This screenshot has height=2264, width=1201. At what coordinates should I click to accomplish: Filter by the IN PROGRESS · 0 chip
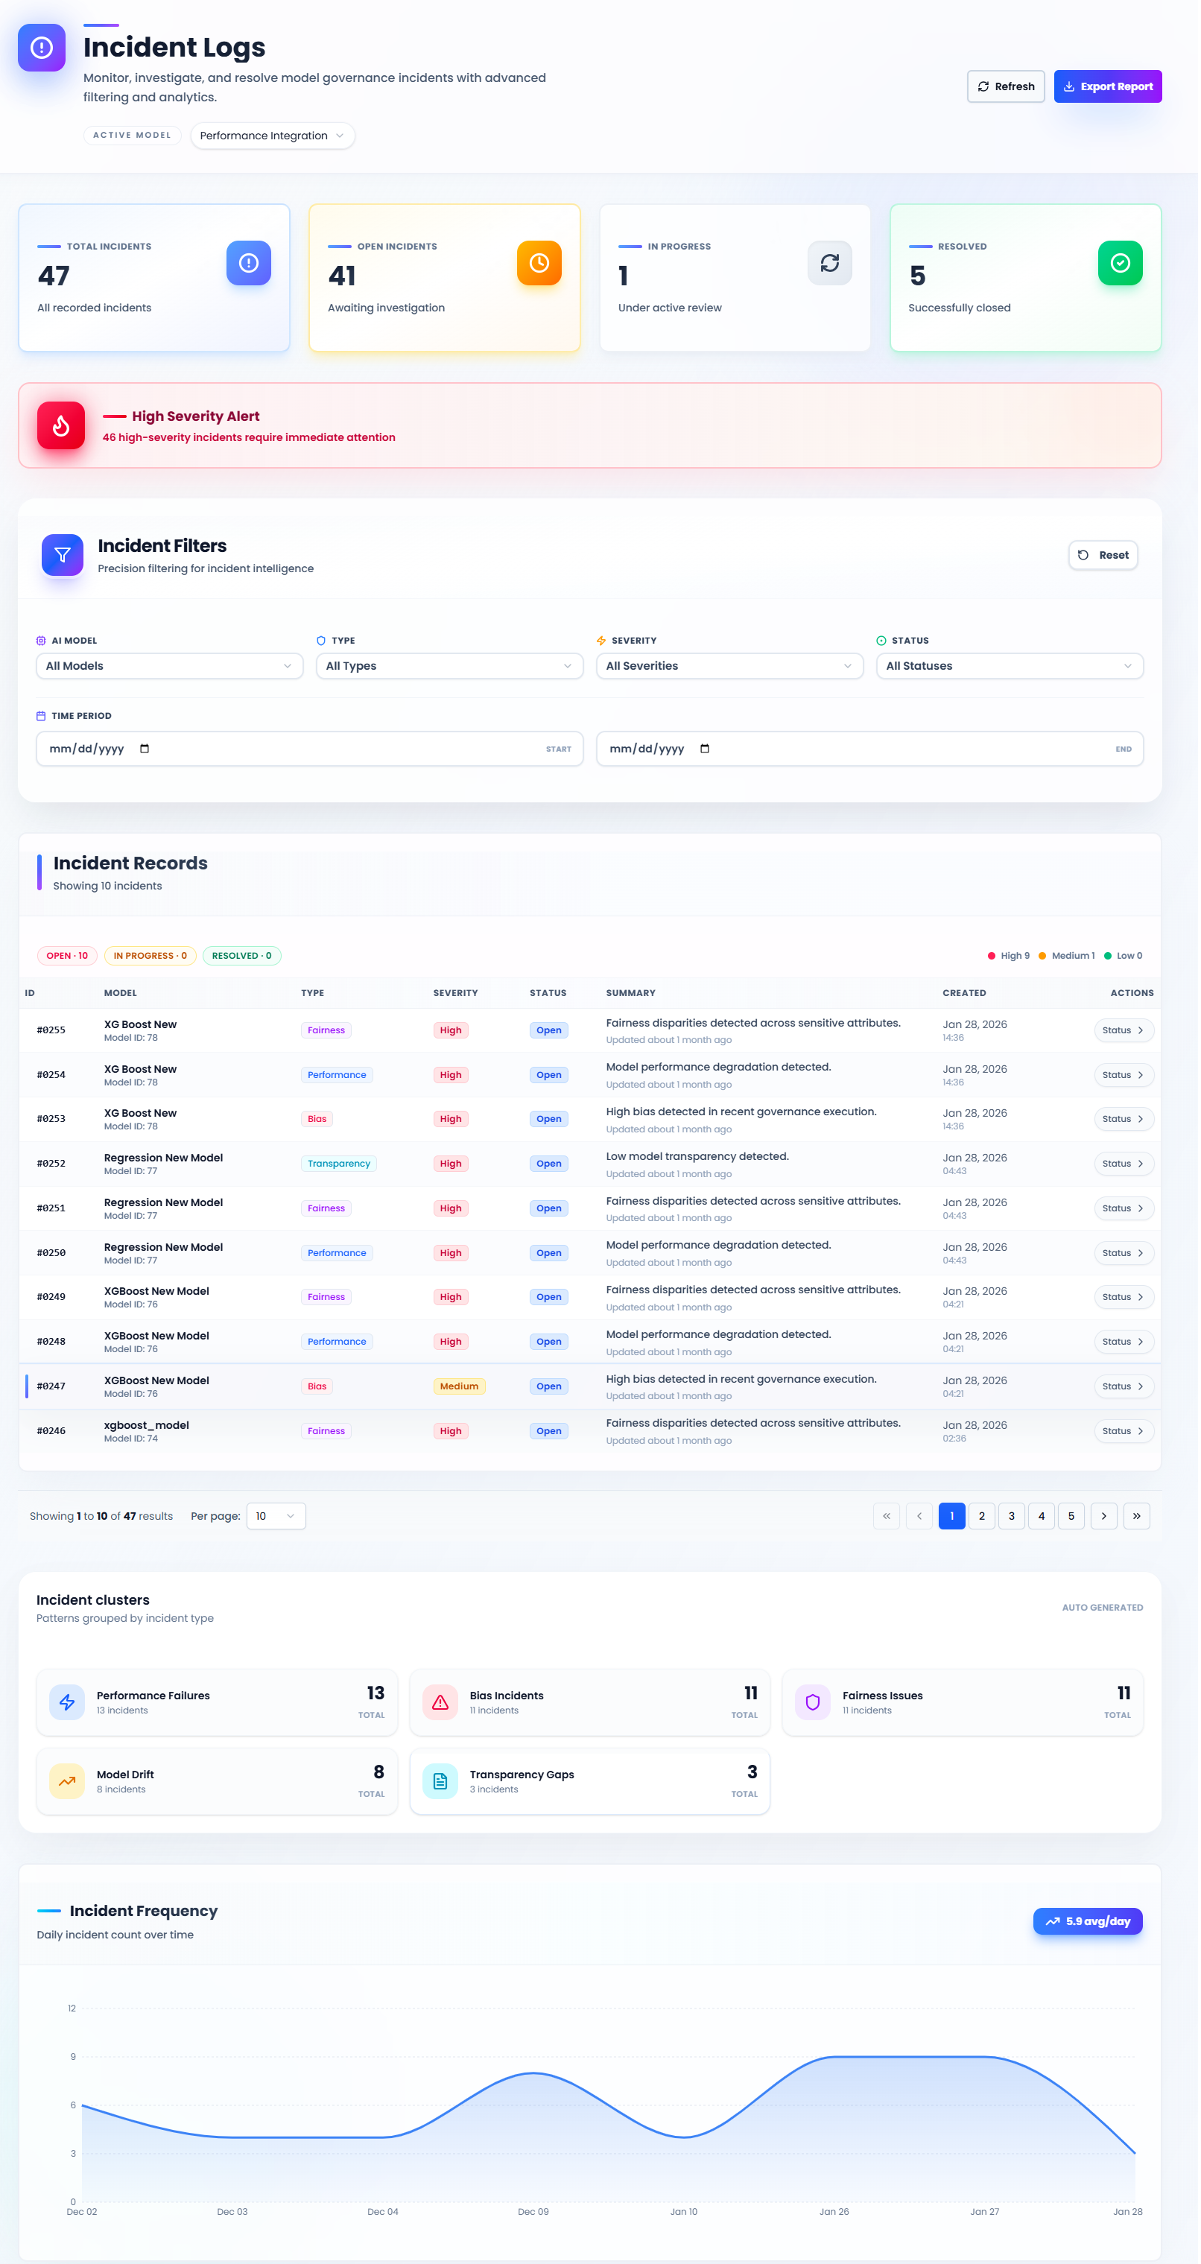[150, 955]
